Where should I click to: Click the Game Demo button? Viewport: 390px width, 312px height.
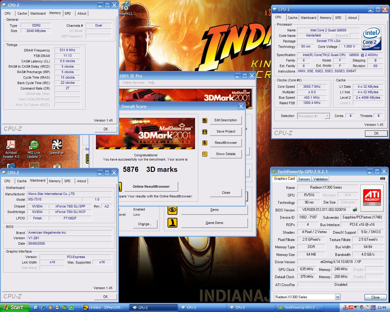tap(214, 223)
